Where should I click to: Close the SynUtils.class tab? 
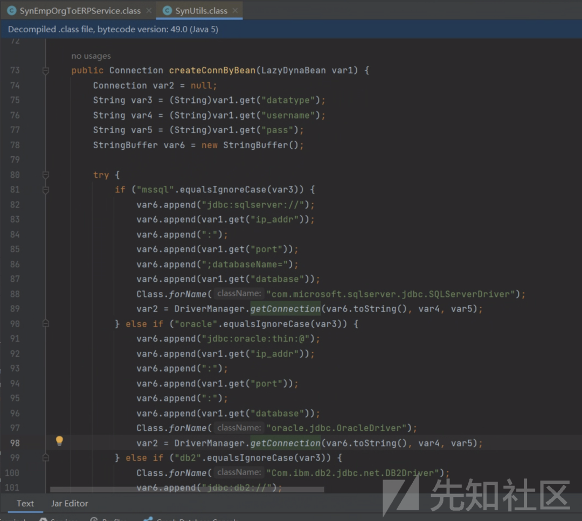(x=235, y=10)
